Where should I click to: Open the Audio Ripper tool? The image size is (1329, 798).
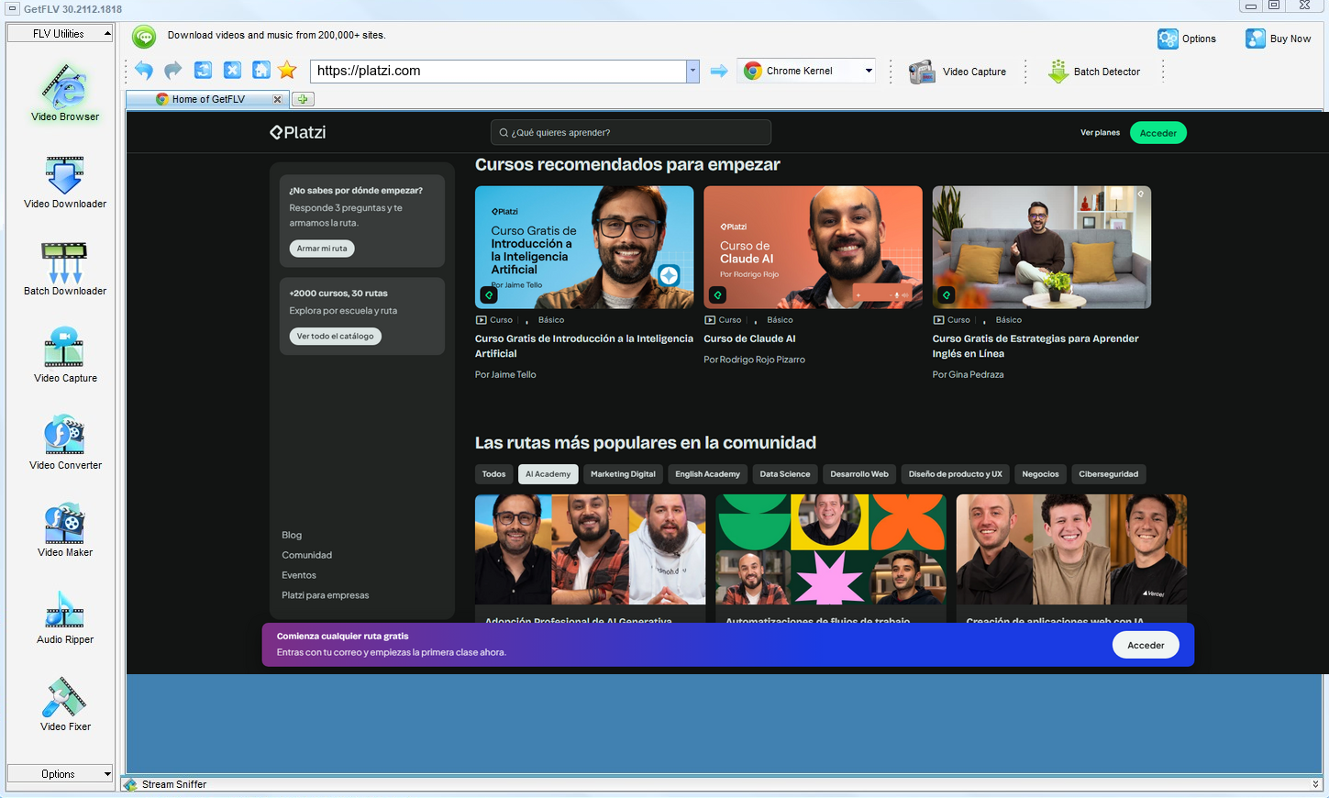[x=64, y=617]
